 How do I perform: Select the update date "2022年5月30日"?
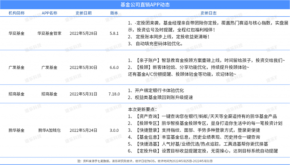tap(84, 68)
